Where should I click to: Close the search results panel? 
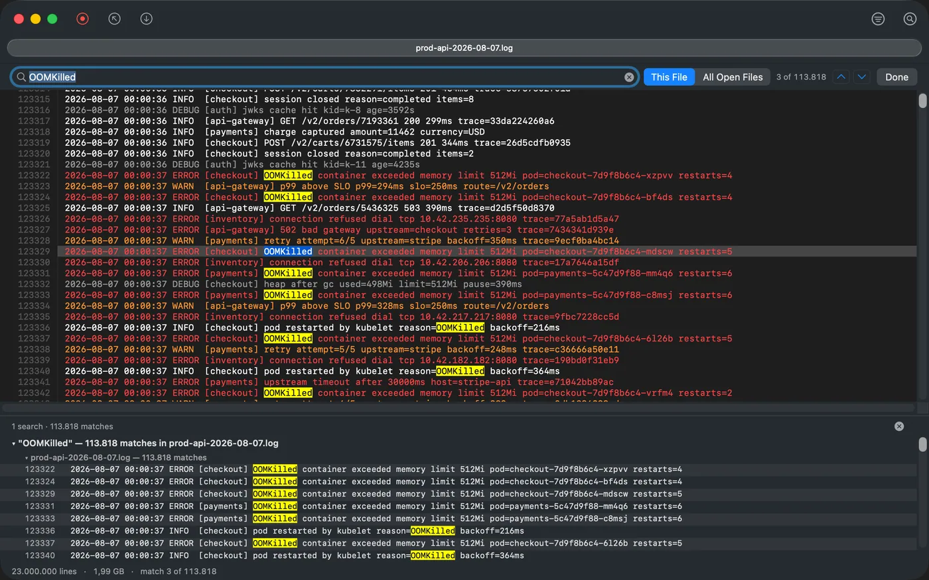899,426
